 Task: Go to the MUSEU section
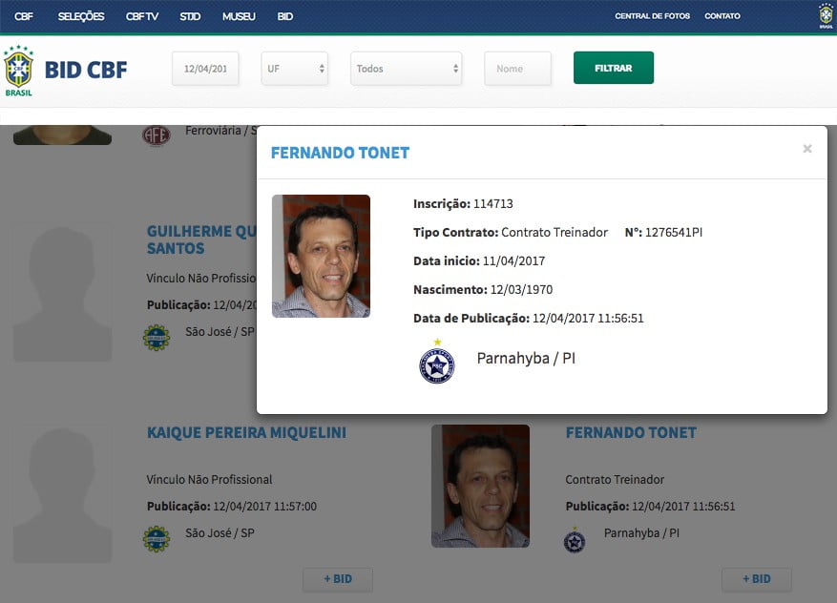(x=238, y=15)
